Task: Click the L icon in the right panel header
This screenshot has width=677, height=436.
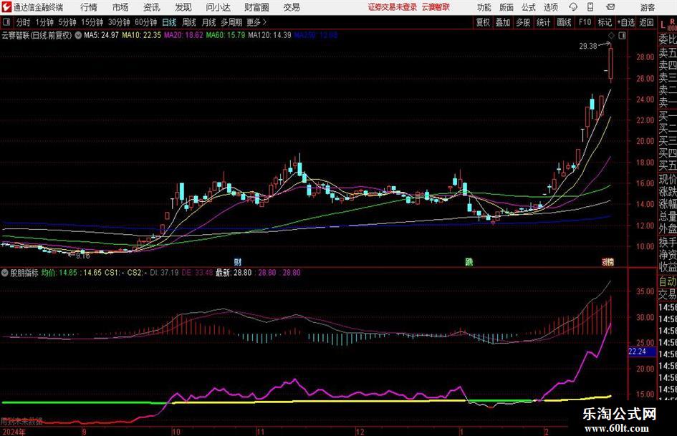Action: click(663, 24)
